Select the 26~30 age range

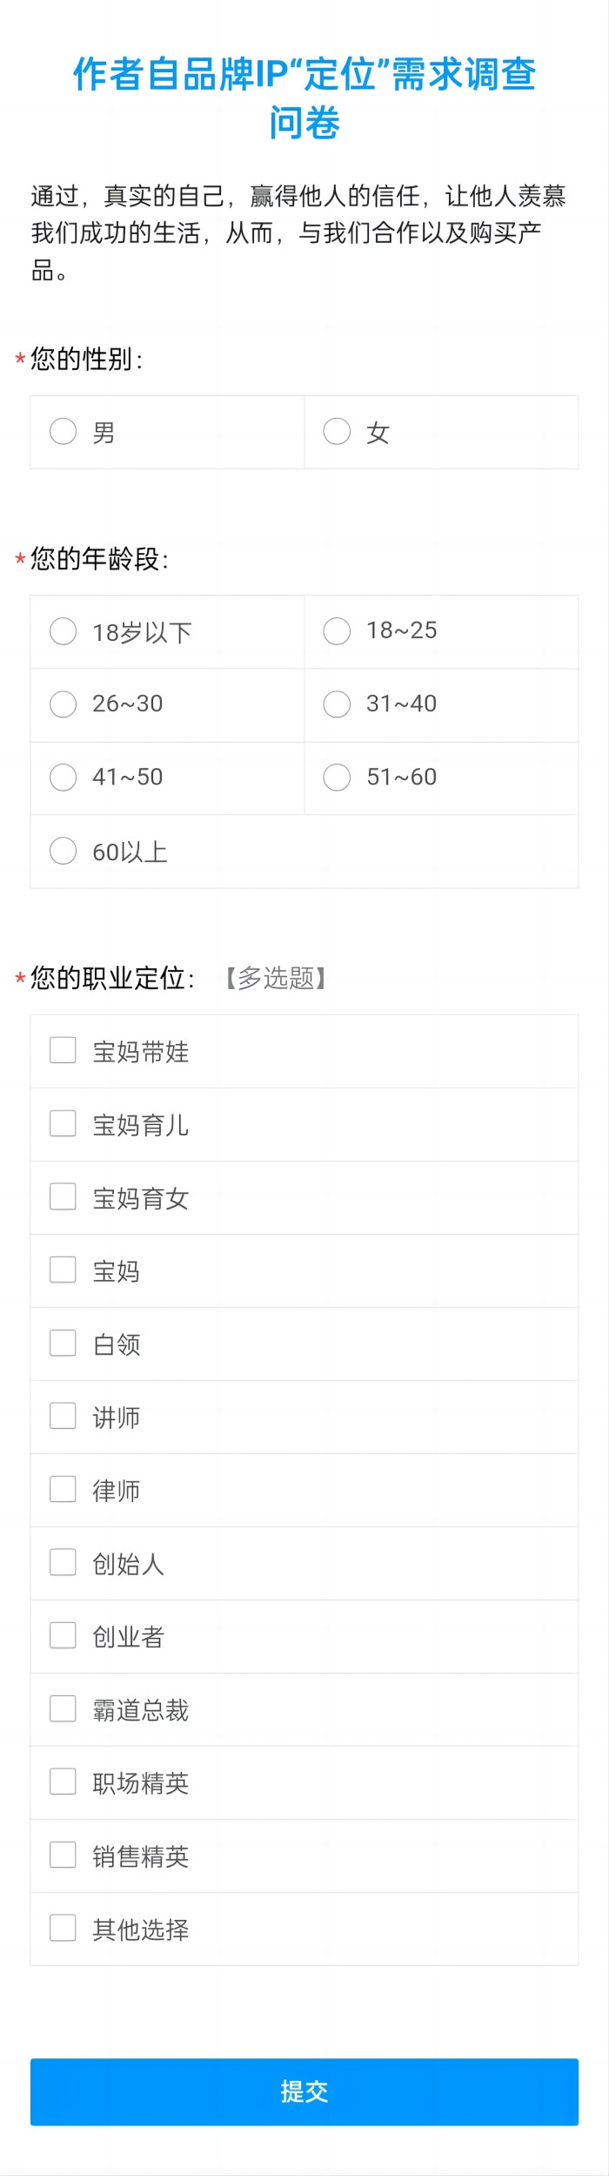click(64, 704)
